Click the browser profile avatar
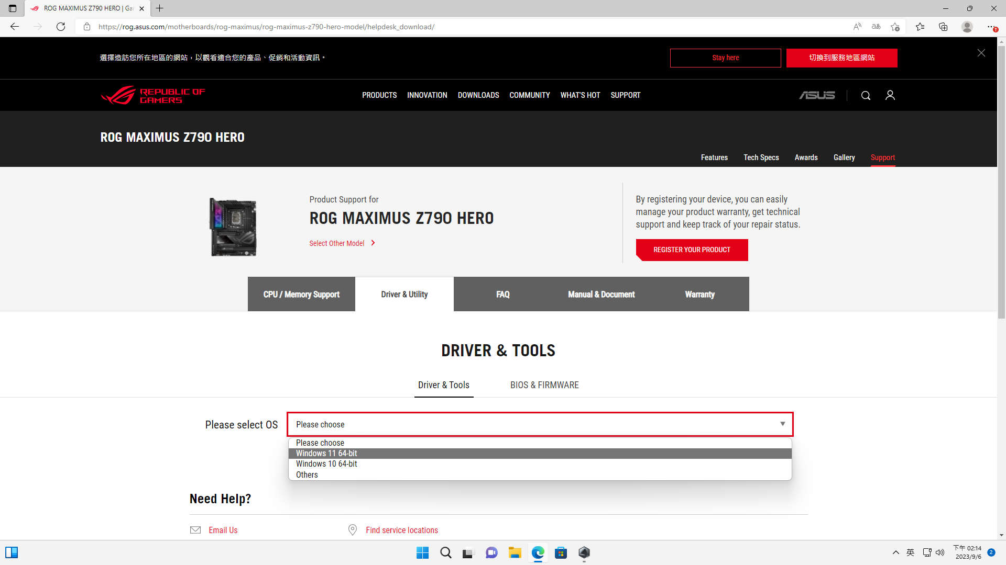This screenshot has height=565, width=1006. coord(967,27)
